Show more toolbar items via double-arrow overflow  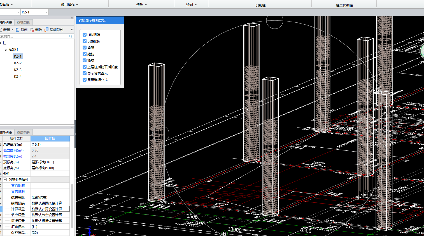point(72,30)
